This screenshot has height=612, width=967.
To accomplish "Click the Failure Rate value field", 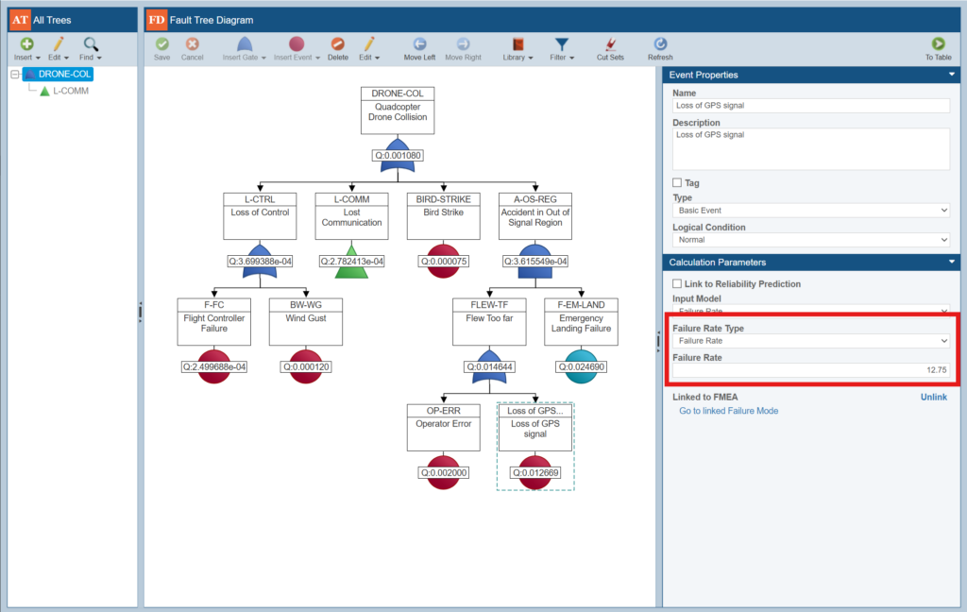I will [811, 370].
